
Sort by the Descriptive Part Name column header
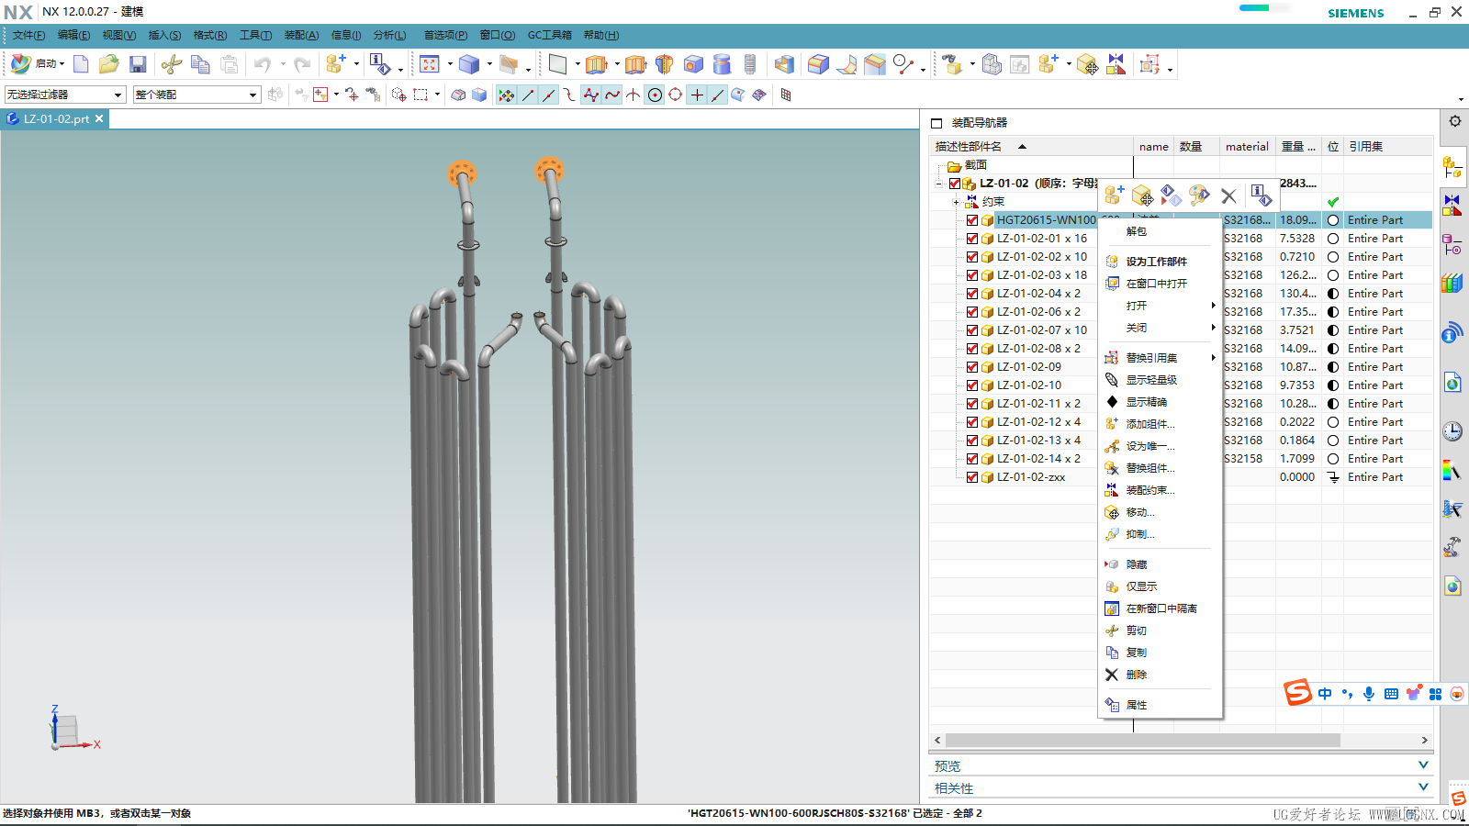click(1032, 147)
